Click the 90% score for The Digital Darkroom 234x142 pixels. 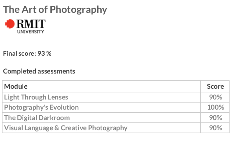coord(215,118)
